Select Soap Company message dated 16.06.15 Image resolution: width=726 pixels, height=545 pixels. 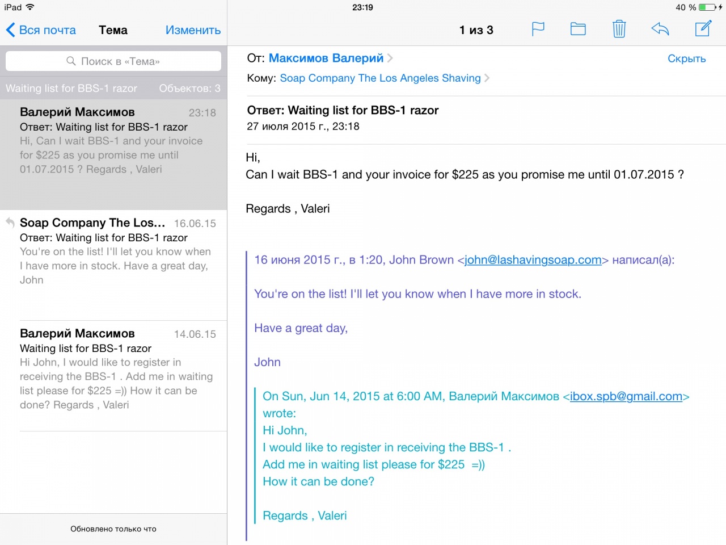click(x=113, y=265)
